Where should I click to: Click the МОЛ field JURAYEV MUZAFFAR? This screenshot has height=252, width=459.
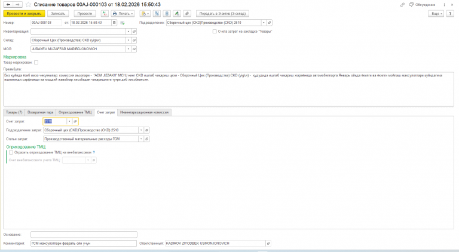tap(78, 49)
